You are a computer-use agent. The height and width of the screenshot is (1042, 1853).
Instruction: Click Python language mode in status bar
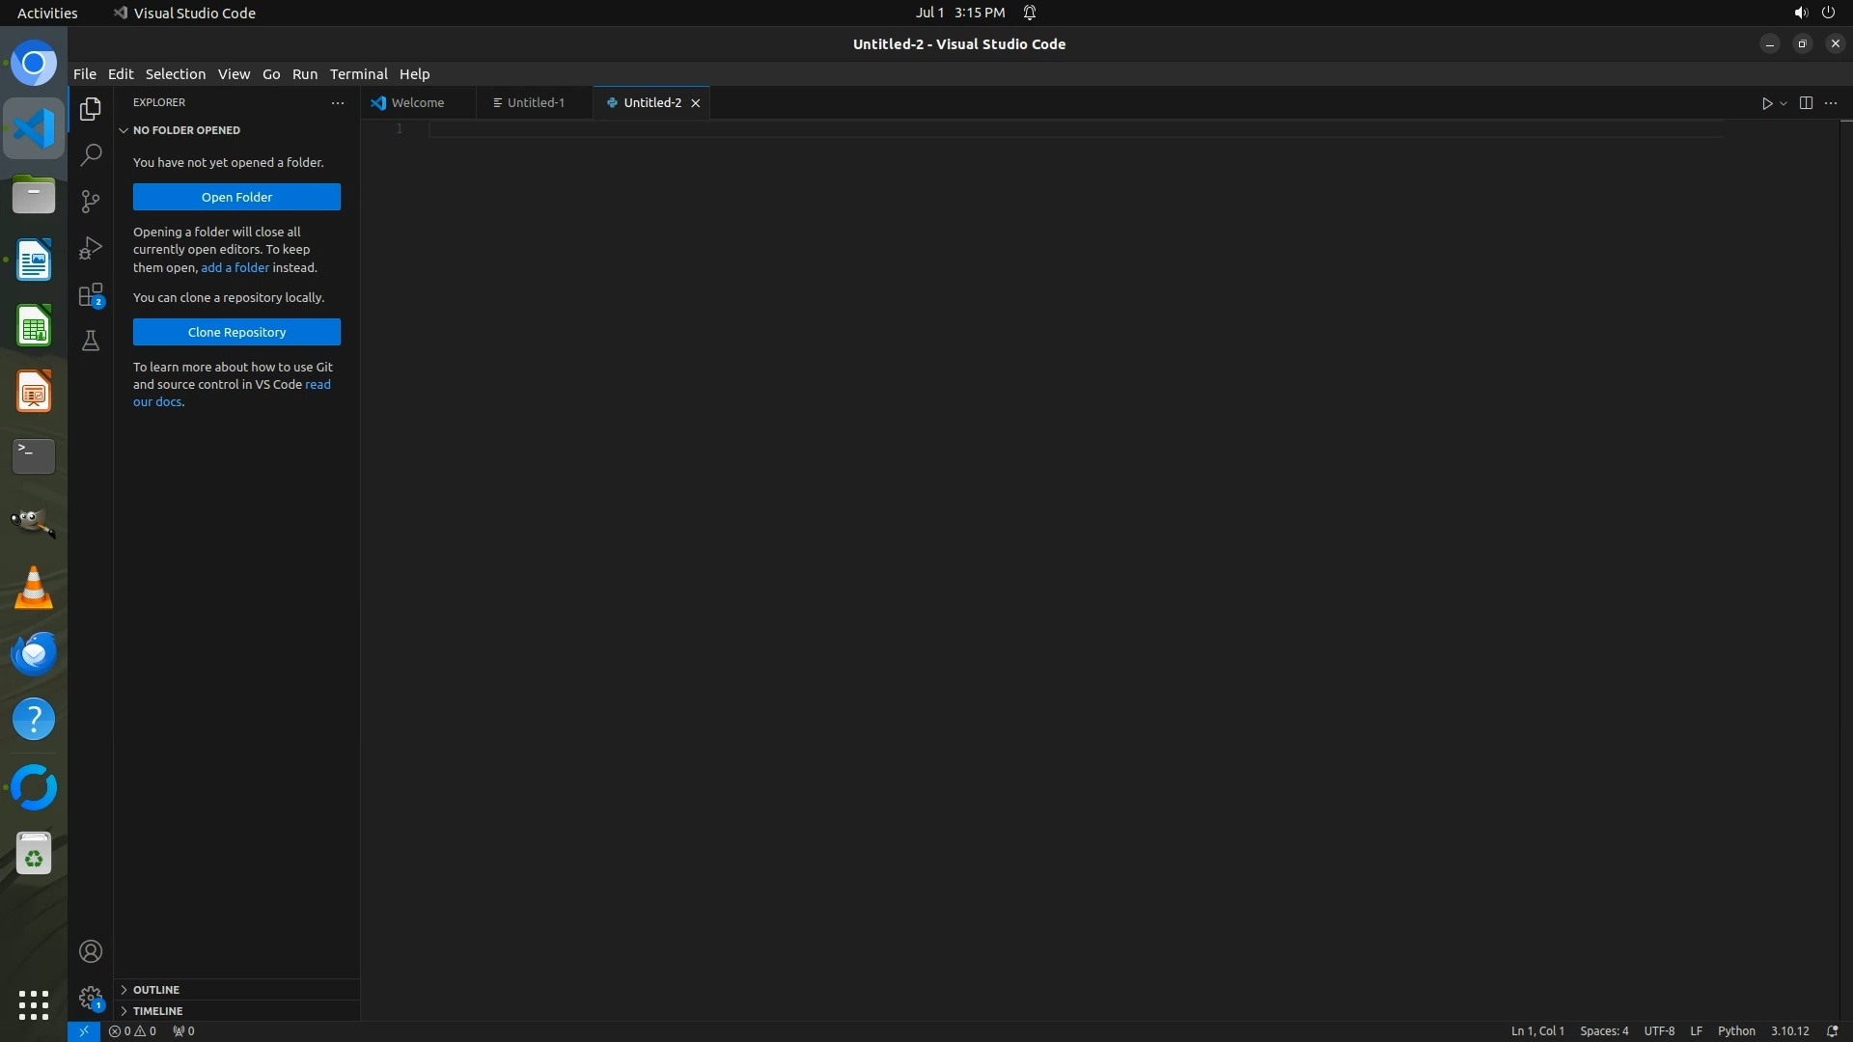click(1735, 1030)
